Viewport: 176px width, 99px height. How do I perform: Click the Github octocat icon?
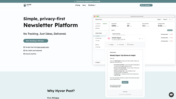tap(89, 5)
